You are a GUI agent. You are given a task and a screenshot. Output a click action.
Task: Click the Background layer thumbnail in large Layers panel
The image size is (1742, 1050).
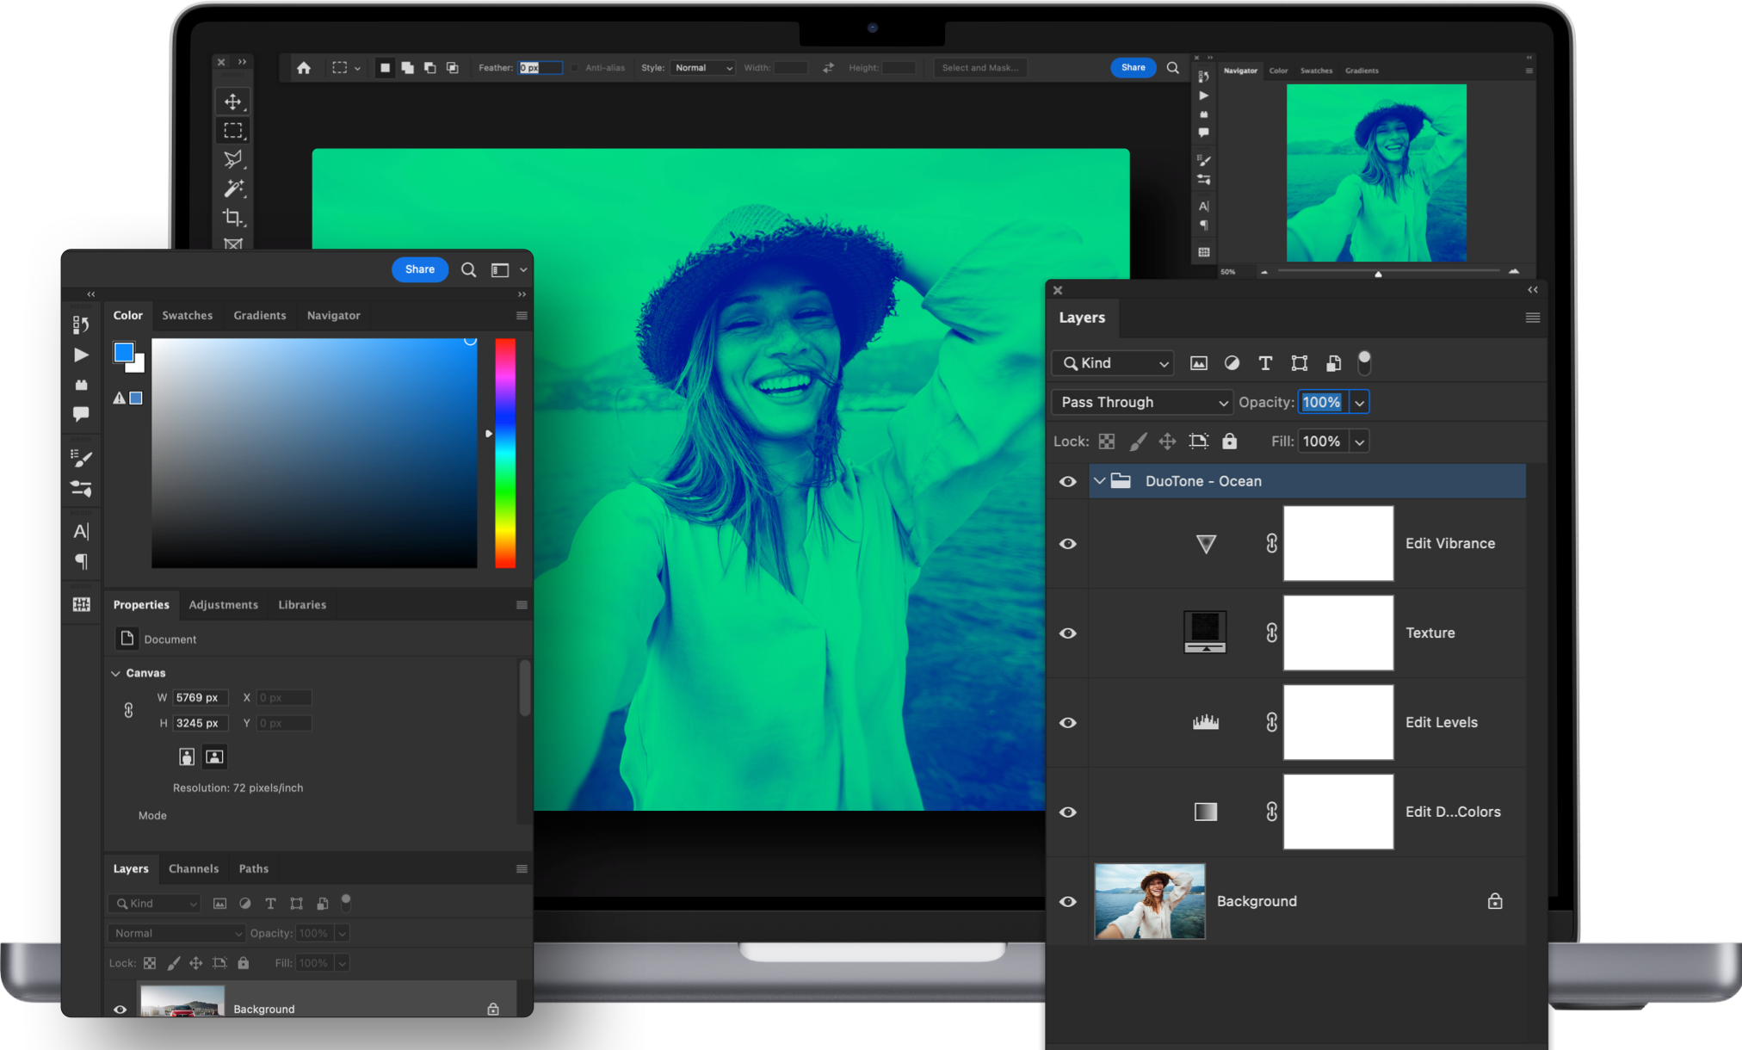(1149, 901)
